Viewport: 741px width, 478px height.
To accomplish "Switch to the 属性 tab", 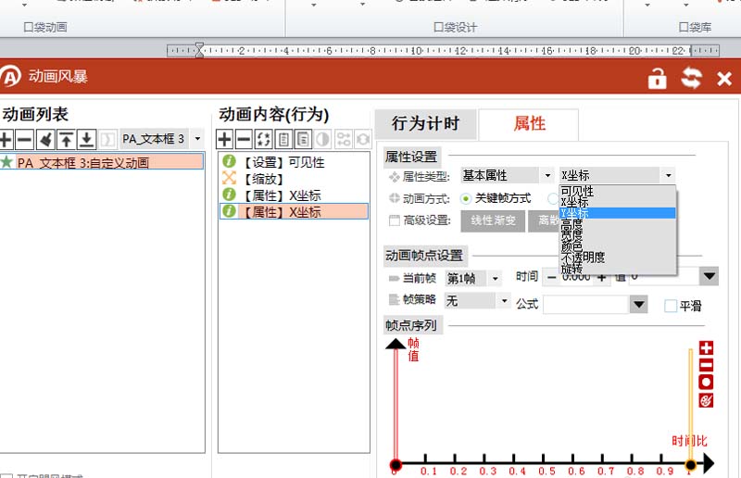I will (529, 124).
